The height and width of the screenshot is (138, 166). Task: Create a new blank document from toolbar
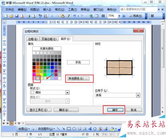point(6,16)
